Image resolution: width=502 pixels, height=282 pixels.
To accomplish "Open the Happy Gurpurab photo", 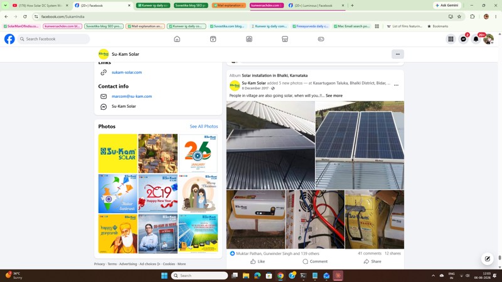I will (118, 234).
